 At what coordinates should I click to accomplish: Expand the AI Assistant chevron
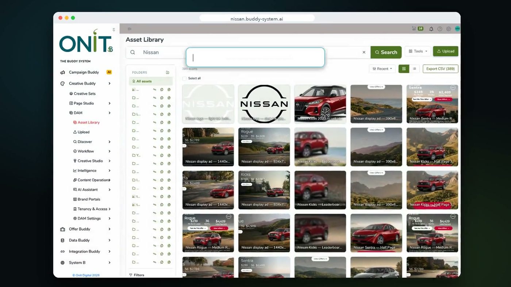109,190
